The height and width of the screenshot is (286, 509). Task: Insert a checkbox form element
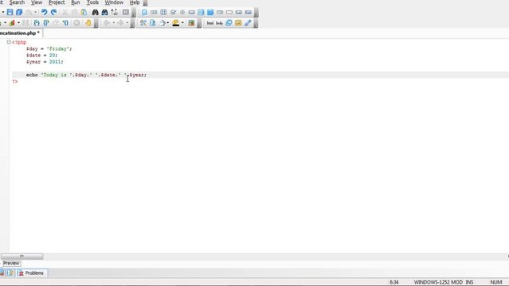(173, 12)
